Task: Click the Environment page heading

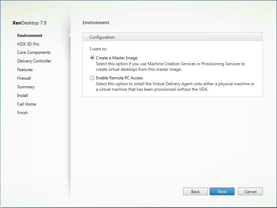Action: 96,22
